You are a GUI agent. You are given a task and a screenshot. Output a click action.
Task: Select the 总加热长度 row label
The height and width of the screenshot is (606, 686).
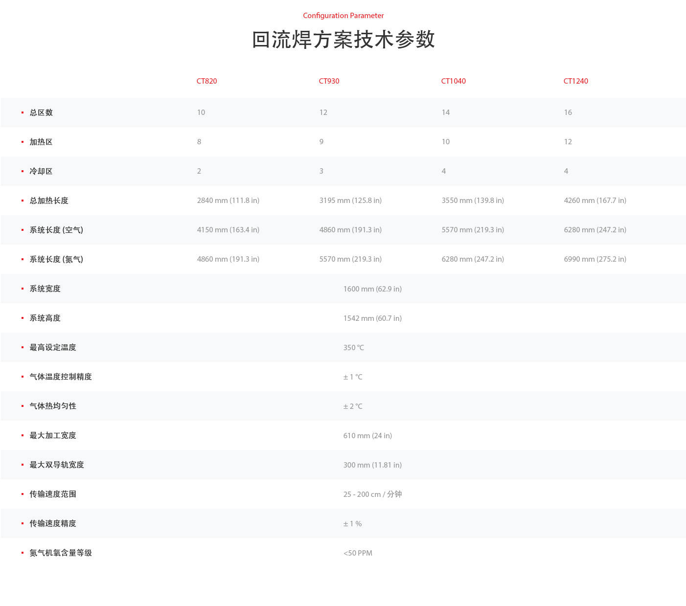pyautogui.click(x=49, y=201)
